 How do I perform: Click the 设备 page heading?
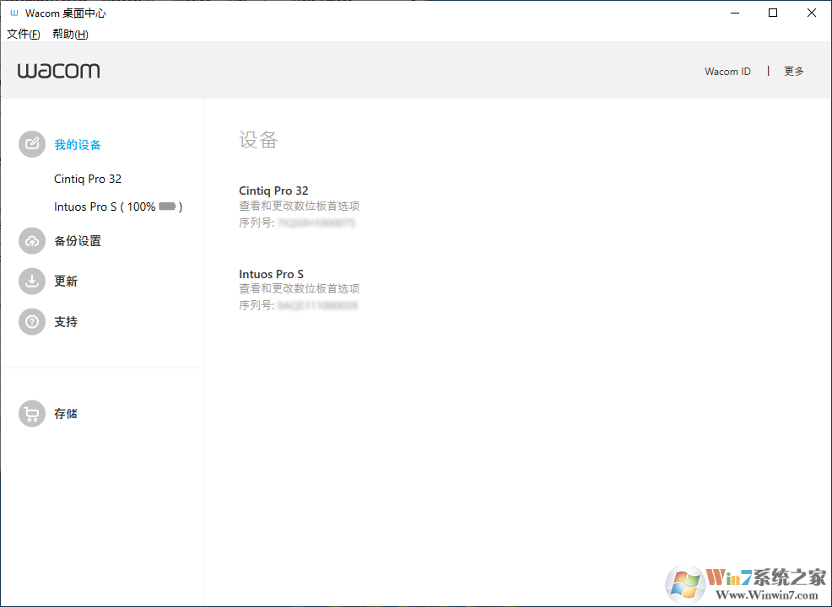258,140
